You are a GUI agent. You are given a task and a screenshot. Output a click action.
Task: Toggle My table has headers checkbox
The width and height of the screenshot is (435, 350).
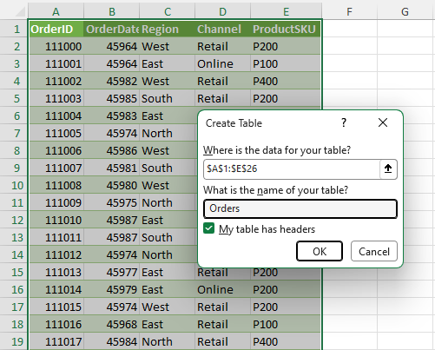point(208,228)
